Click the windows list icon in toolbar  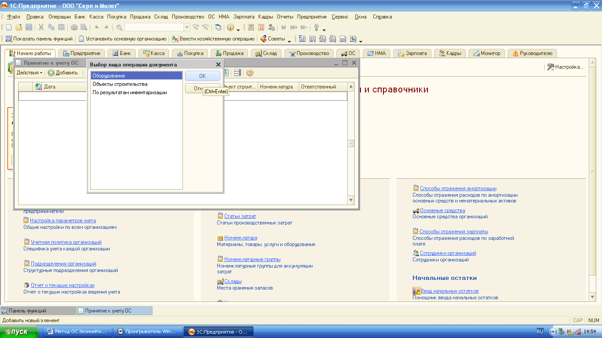click(x=218, y=27)
